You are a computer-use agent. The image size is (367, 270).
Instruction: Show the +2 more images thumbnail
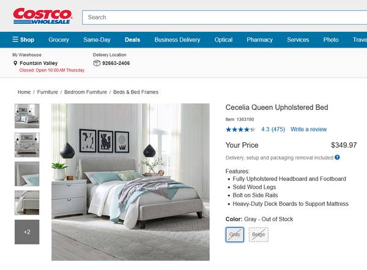27,232
